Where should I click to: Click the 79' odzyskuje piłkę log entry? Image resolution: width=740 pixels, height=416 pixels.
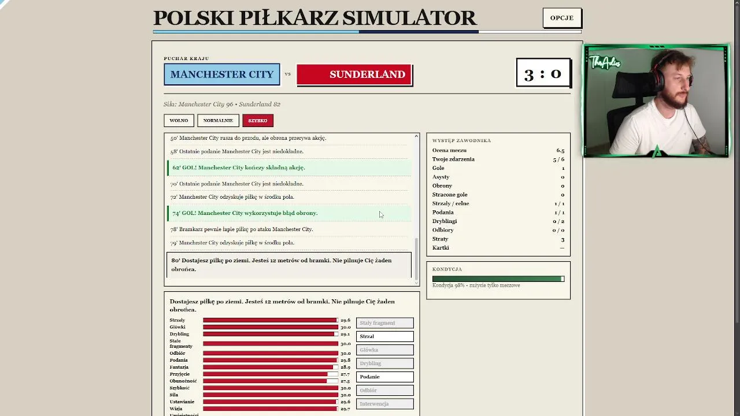click(x=289, y=243)
